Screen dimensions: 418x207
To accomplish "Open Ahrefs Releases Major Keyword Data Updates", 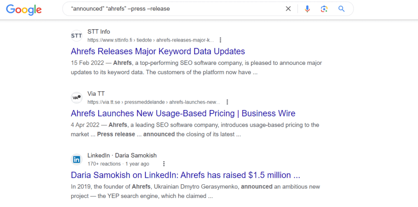I will pyautogui.click(x=158, y=51).
